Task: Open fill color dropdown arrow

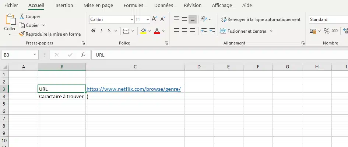Action: click(150, 31)
